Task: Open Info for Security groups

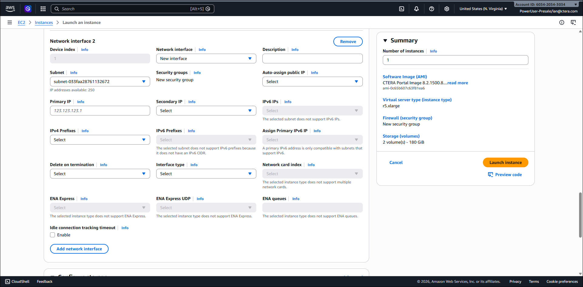Action: (x=197, y=73)
